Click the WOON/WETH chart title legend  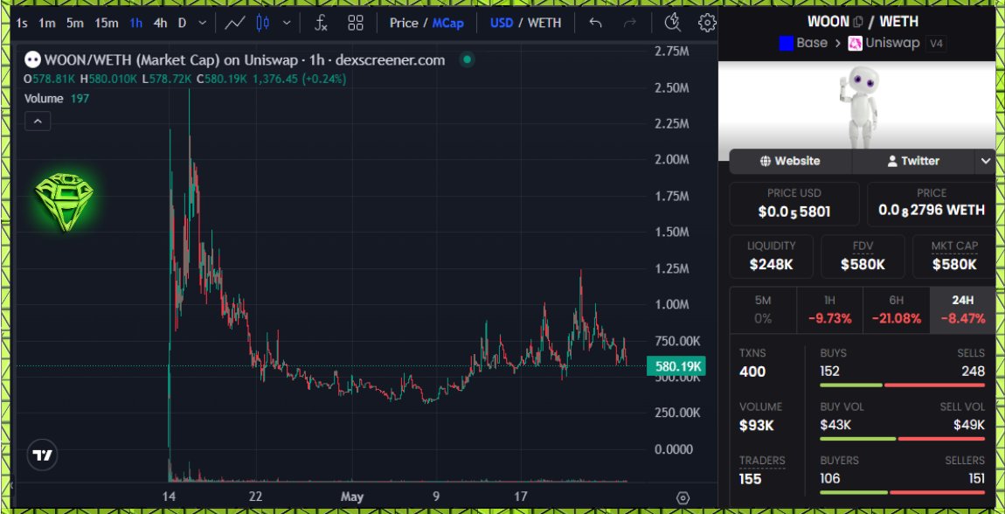[234, 60]
